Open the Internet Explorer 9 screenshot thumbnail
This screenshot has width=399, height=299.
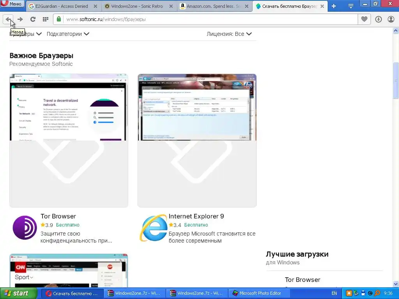point(197,140)
